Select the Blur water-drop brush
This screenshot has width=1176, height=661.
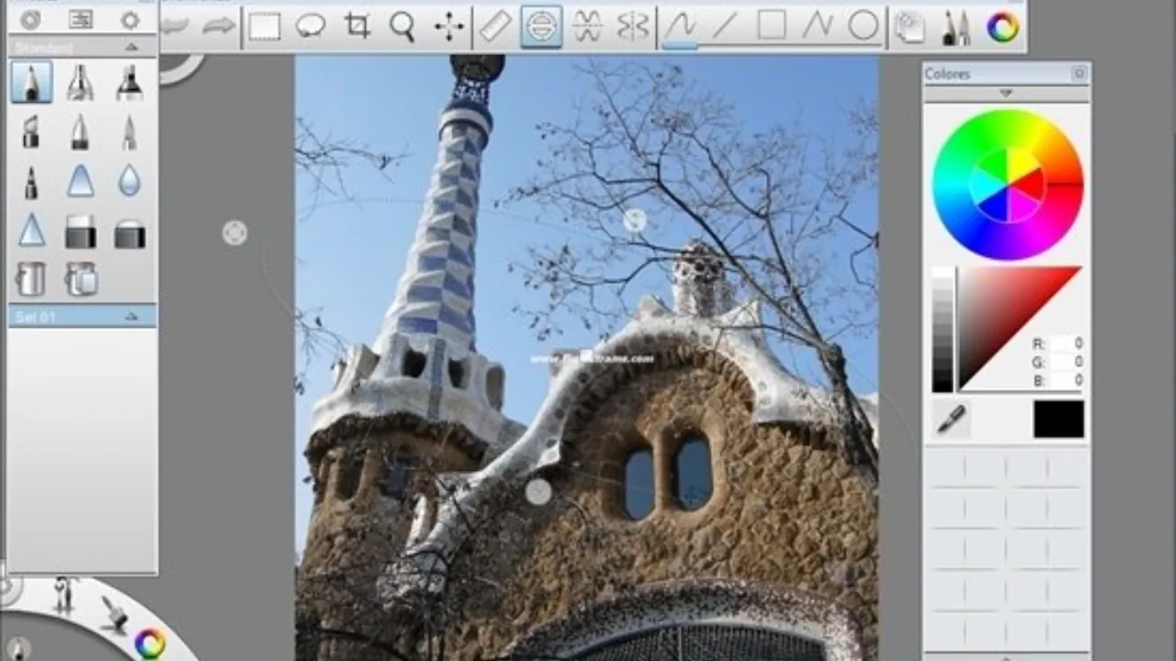click(x=130, y=182)
